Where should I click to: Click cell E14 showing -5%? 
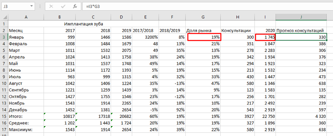(145, 110)
